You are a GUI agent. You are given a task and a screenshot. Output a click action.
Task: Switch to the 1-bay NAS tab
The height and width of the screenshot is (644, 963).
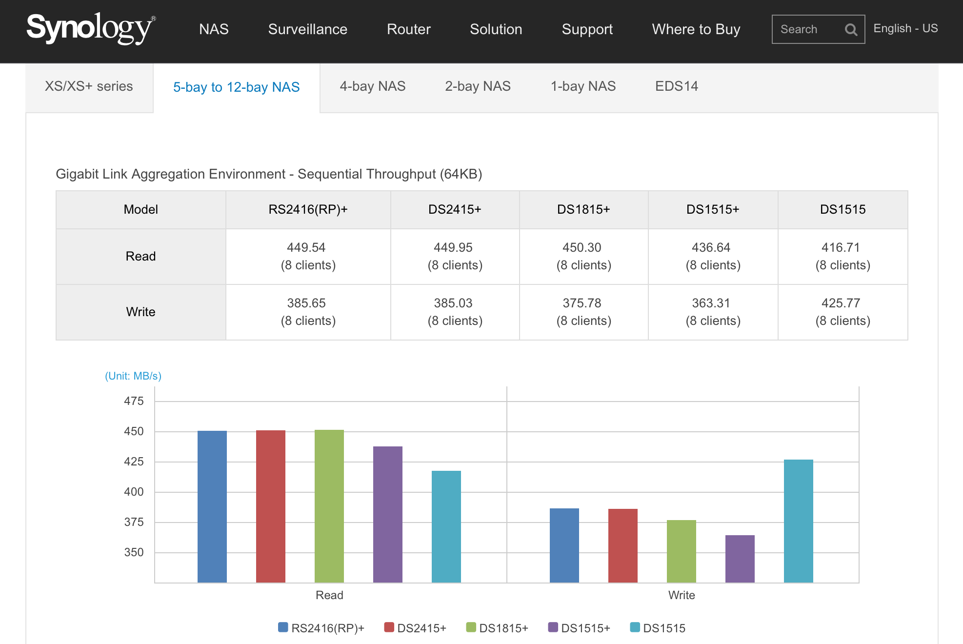583,86
